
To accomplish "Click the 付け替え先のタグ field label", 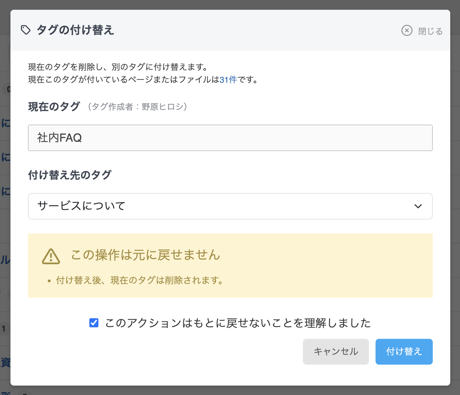I will point(70,175).
